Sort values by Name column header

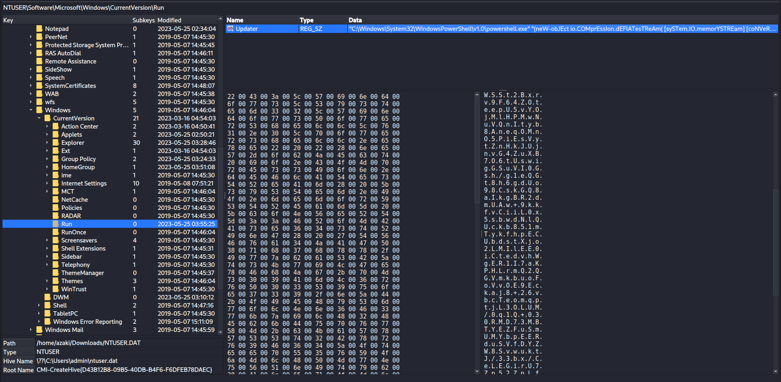point(262,20)
